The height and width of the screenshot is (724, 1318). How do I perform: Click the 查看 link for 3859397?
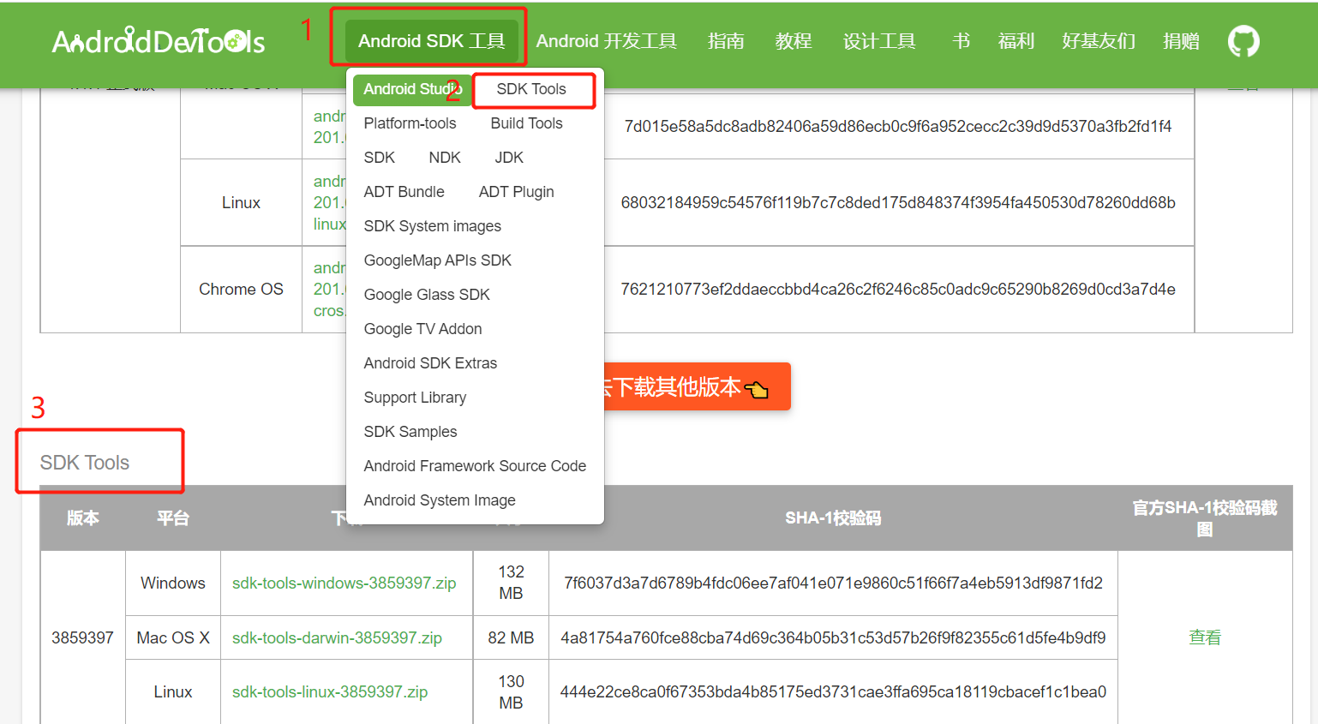coord(1205,637)
